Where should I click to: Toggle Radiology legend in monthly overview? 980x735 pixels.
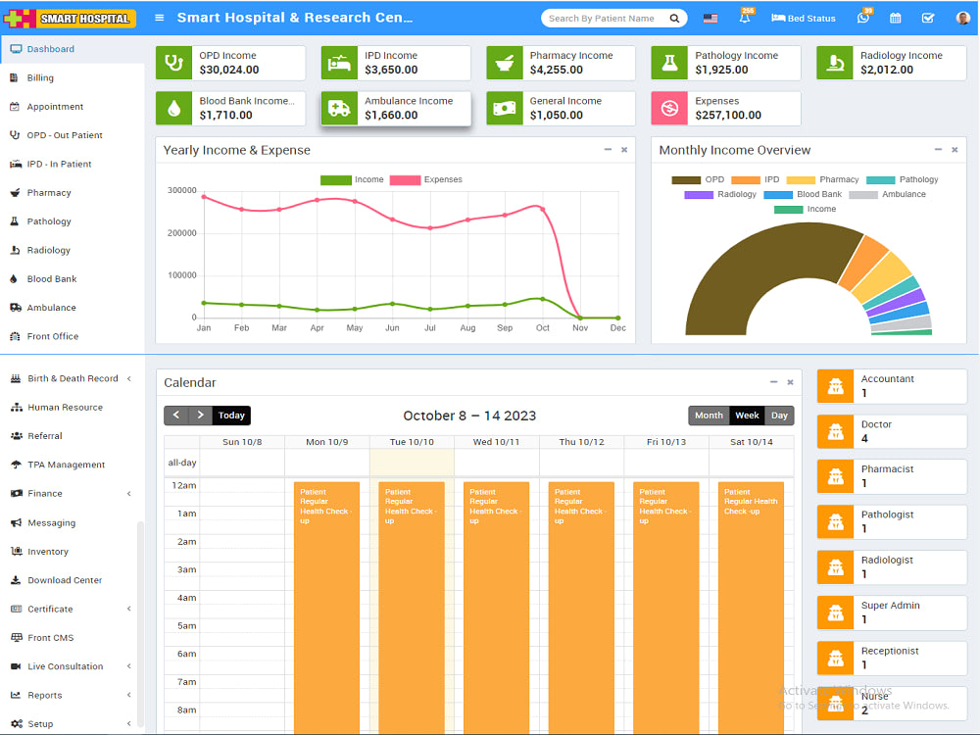720,194
